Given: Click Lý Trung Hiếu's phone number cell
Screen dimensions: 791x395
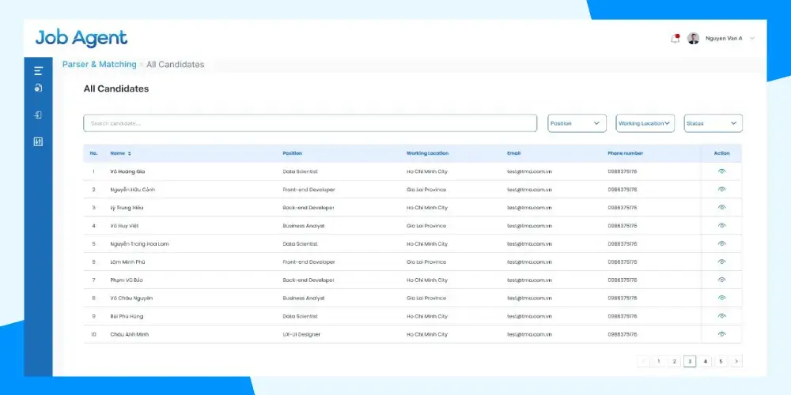Looking at the screenshot, I should pos(622,208).
